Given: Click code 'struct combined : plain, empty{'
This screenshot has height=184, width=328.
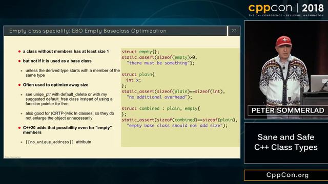Looking at the screenshot, I should tap(160, 108).
